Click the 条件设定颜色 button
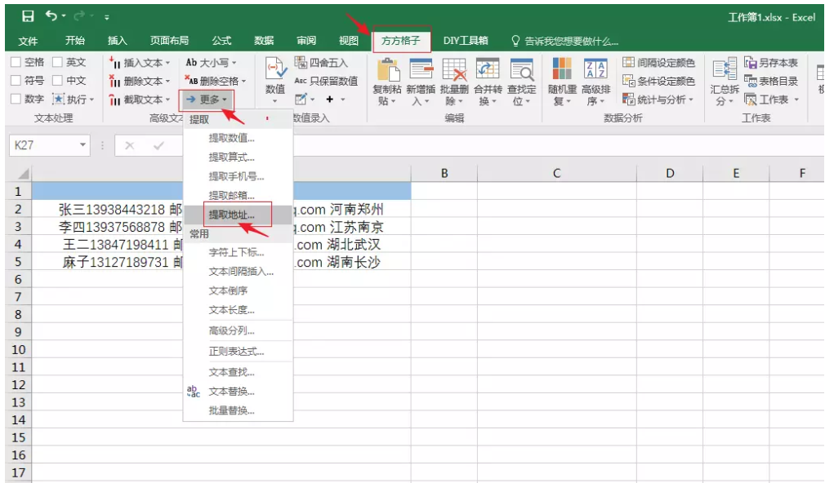Image resolution: width=825 pixels, height=483 pixels. (x=658, y=81)
